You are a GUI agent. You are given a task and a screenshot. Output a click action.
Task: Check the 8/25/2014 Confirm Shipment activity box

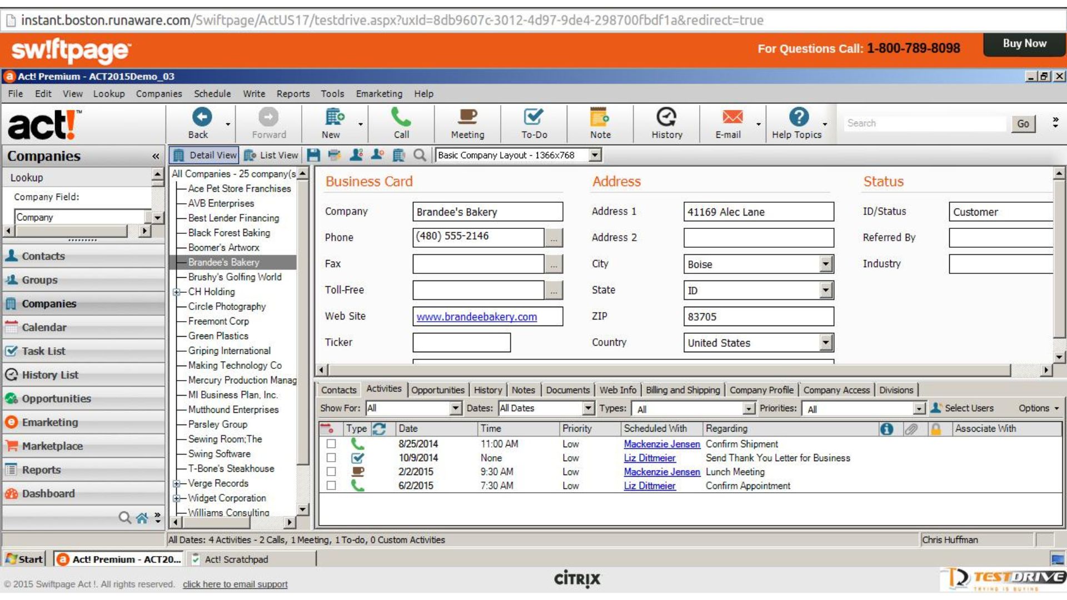pyautogui.click(x=331, y=444)
